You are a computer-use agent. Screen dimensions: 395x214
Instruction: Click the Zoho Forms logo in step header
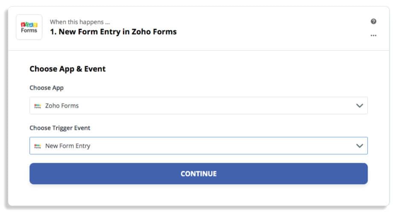29,27
